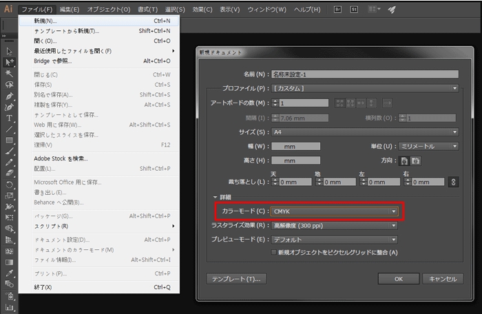Viewport: 482px width, 314px height.
Task: Select the Perspective Grid tool
Action: [x=9, y=240]
